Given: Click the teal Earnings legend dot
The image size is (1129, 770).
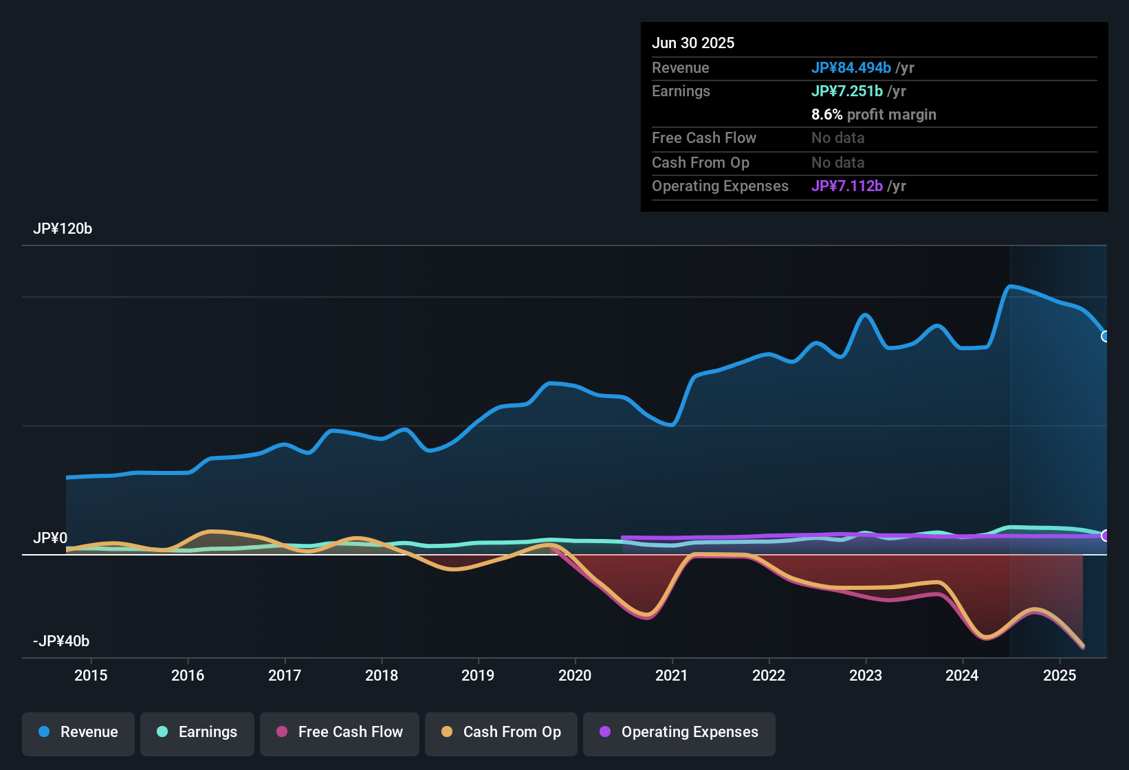Looking at the screenshot, I should click(x=162, y=732).
